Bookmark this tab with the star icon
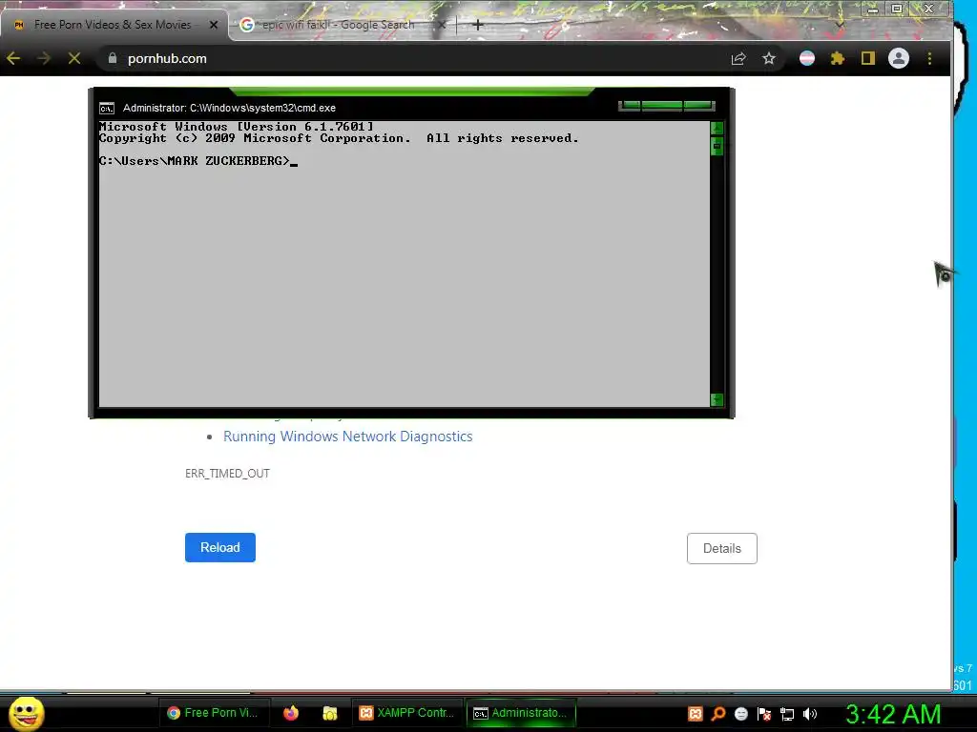This screenshot has width=977, height=732. point(769,58)
